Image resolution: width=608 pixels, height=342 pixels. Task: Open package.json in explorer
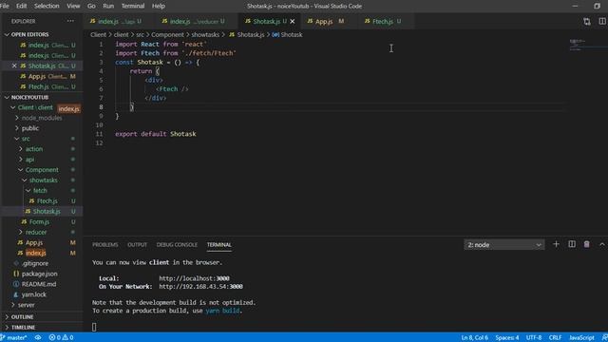(x=39, y=274)
